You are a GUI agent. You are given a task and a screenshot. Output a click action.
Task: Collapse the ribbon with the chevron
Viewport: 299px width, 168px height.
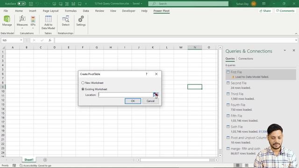coord(296,33)
